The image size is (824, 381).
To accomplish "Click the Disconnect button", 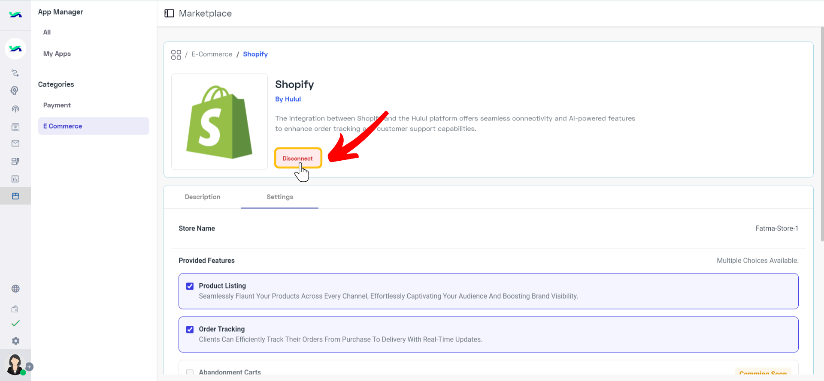I will tap(298, 158).
